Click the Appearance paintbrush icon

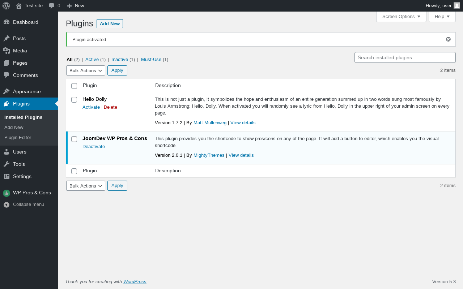click(x=7, y=91)
